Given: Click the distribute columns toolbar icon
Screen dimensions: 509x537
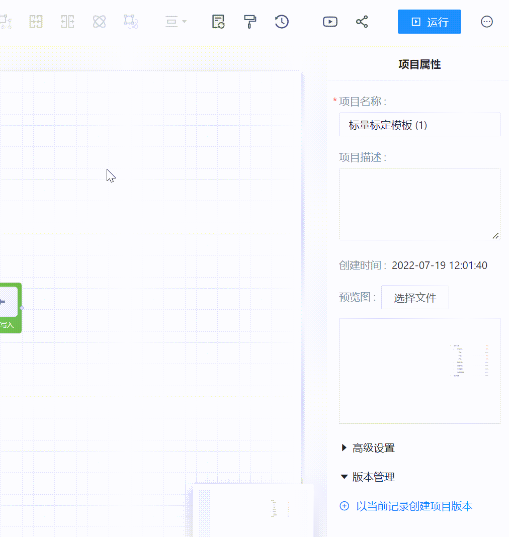Looking at the screenshot, I should pyautogui.click(x=67, y=22).
